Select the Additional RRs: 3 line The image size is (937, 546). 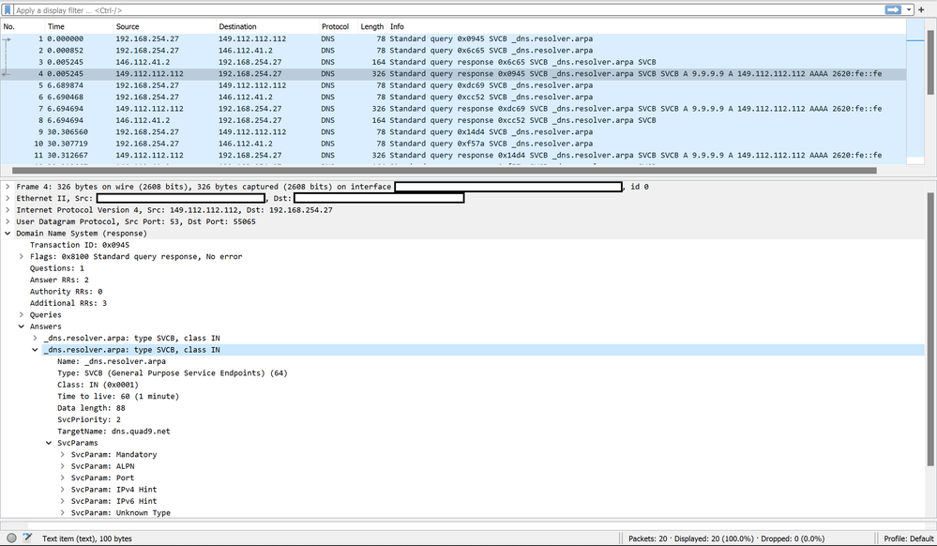click(68, 303)
